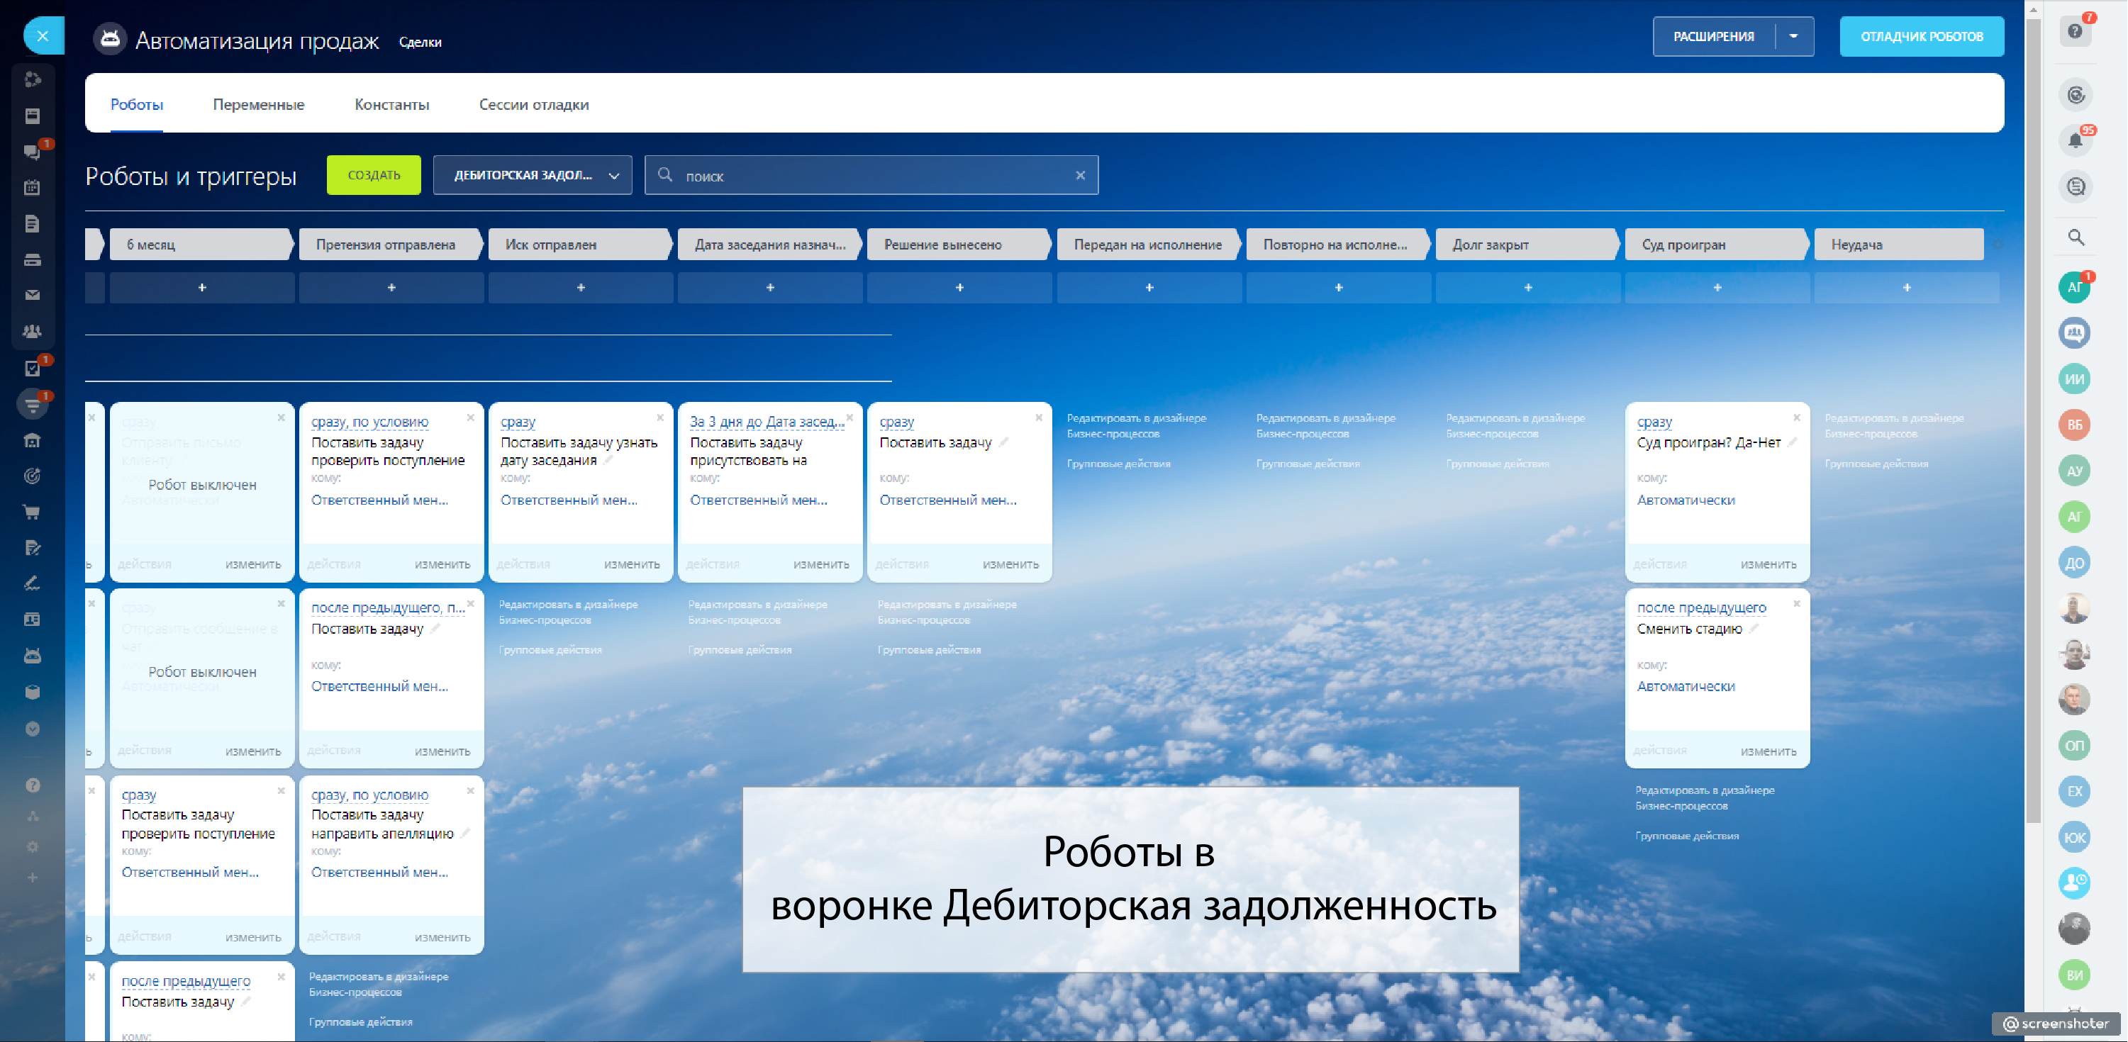Remove the 'Суд проигран? Да-Нет' robot card
Screen dimensions: 2128x1042
[1796, 418]
